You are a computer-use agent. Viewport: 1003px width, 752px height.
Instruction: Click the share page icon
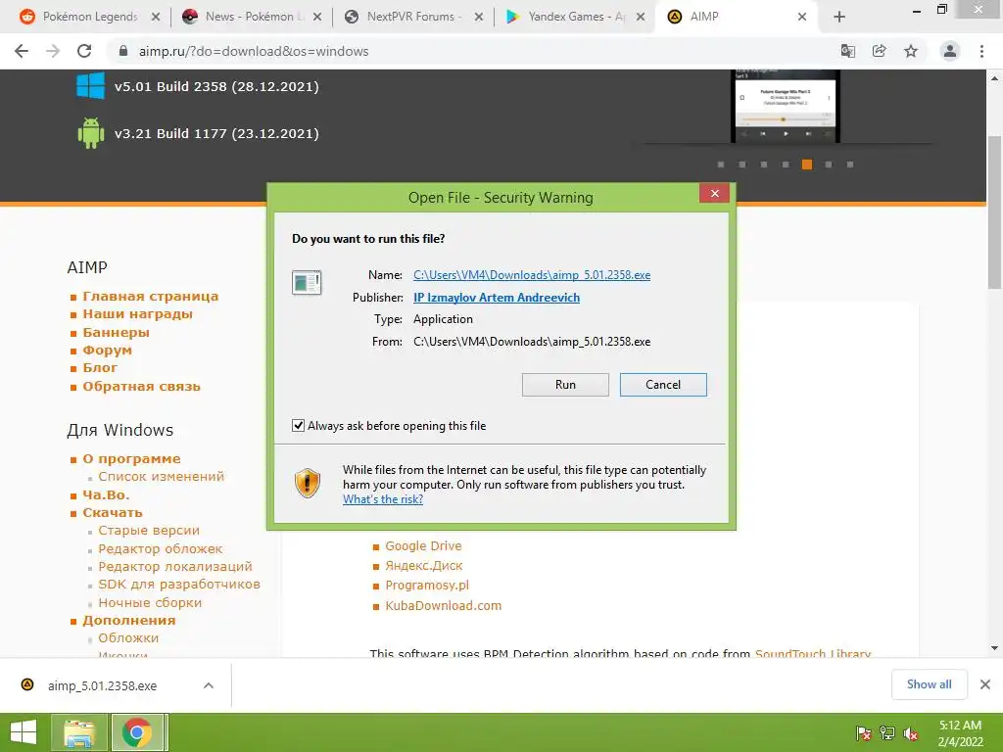click(x=880, y=51)
